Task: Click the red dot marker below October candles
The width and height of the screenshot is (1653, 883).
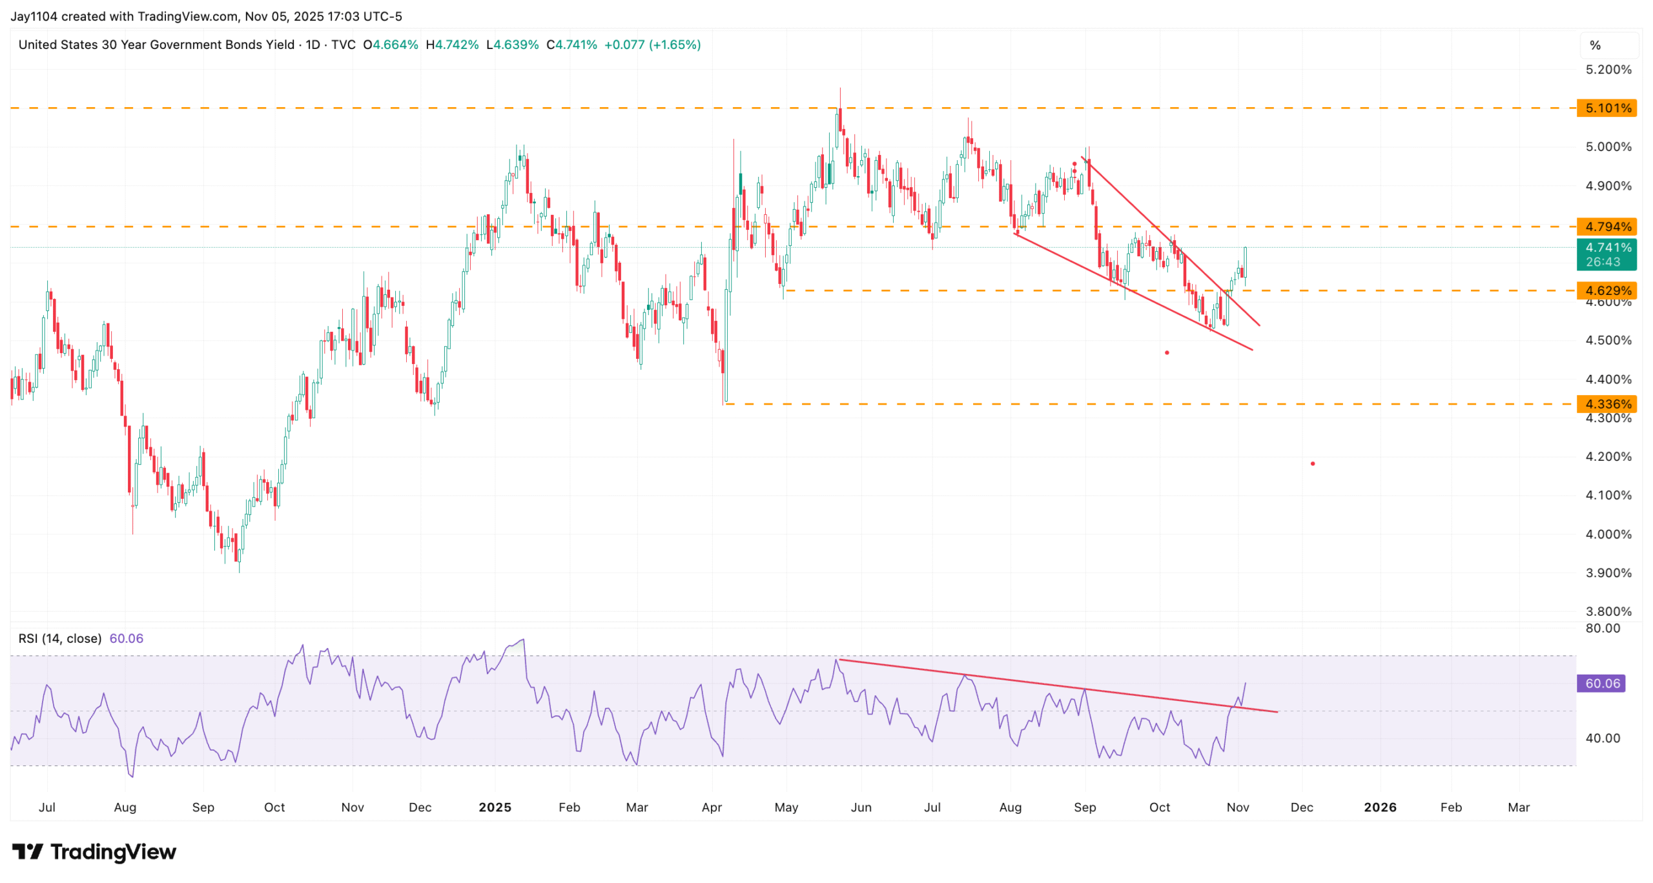Action: (x=1166, y=352)
